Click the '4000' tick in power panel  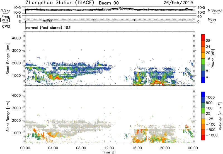16,38
